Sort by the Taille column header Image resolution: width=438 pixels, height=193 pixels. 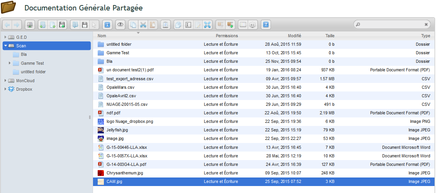pos(330,36)
